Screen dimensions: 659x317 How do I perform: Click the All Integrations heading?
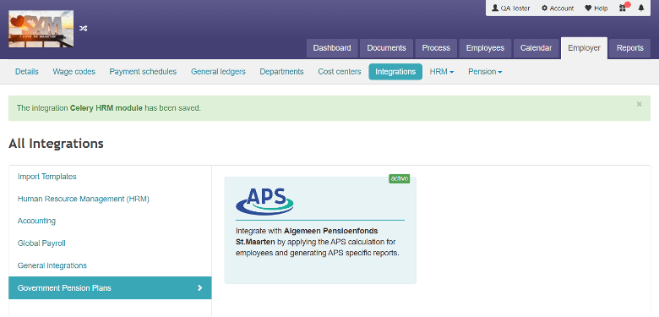coord(56,144)
